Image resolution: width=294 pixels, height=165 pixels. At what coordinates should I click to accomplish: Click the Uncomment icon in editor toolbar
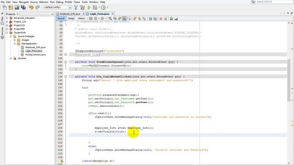pos(176,18)
